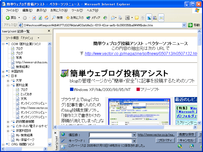Viewport: 203px width, 152px height.
Task: Select とっておき in the tree
Action: [x=26, y=94]
